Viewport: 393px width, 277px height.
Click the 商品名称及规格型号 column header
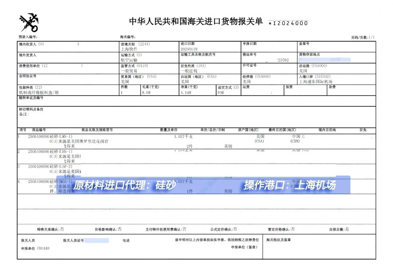point(97,130)
